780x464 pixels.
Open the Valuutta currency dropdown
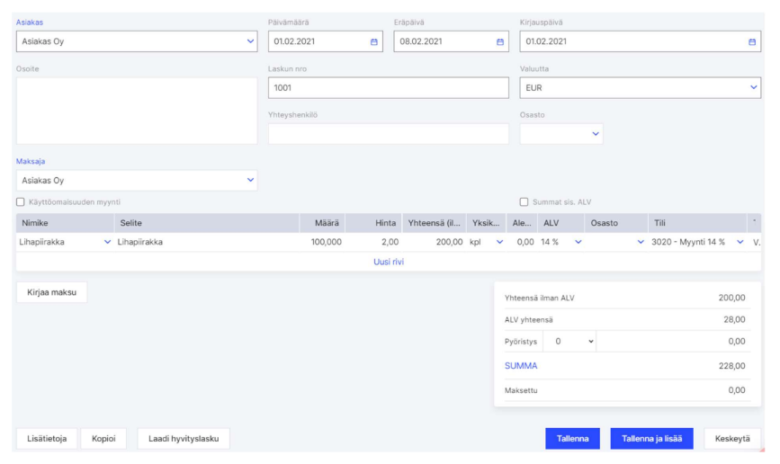click(x=753, y=88)
